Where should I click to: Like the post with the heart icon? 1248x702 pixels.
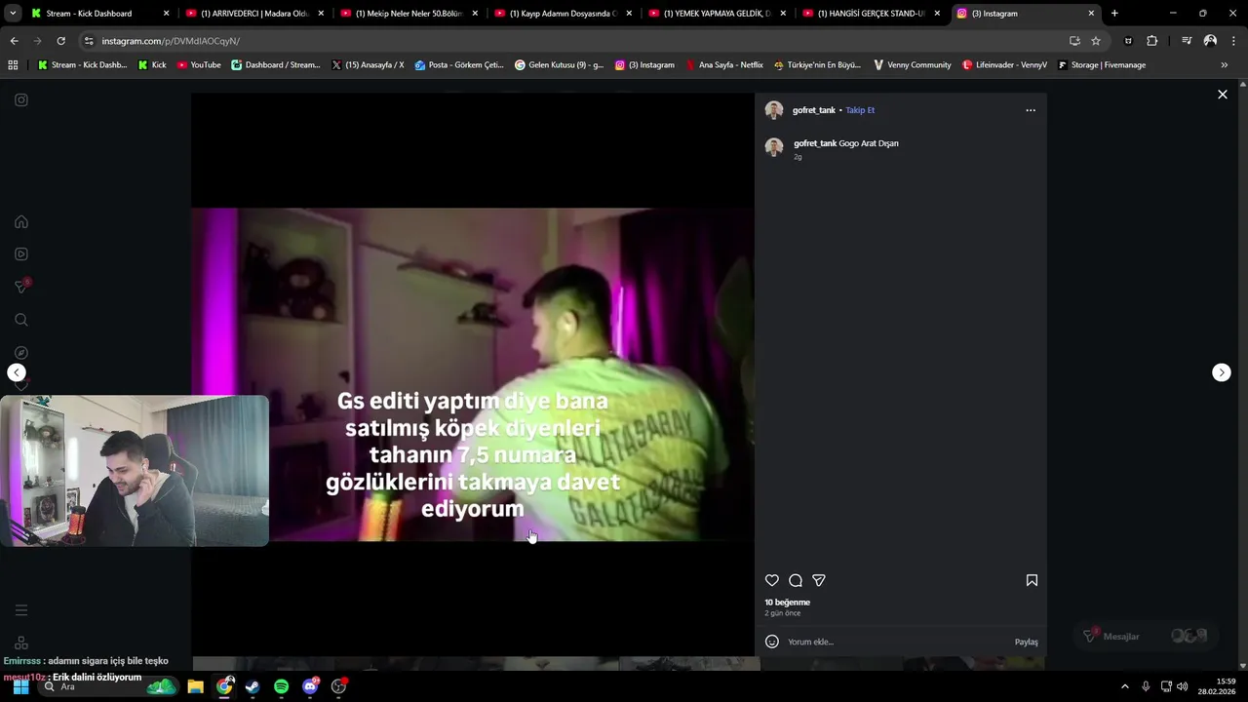[x=772, y=580]
